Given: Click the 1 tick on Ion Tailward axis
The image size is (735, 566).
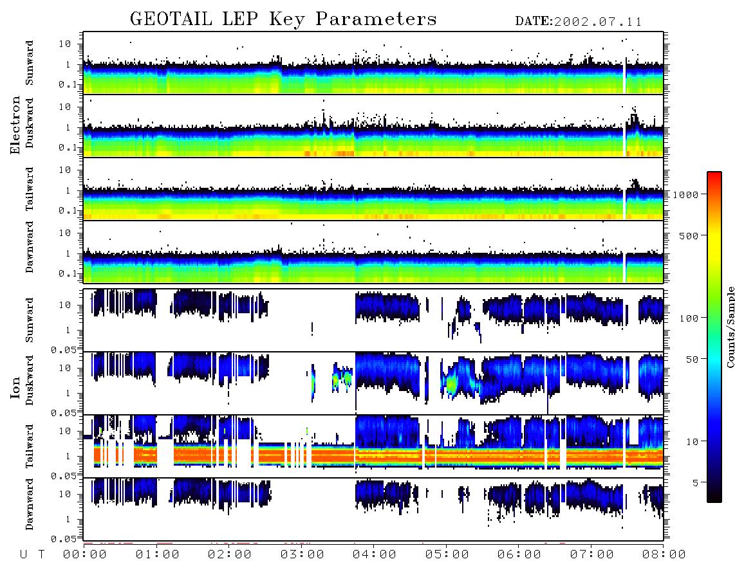Looking at the screenshot, I should [68, 456].
